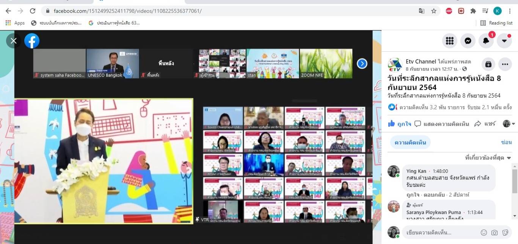Open the ประเมินการรู้หนังสือ 63... bookmark
The height and width of the screenshot is (244, 518).
pyautogui.click(x=114, y=23)
